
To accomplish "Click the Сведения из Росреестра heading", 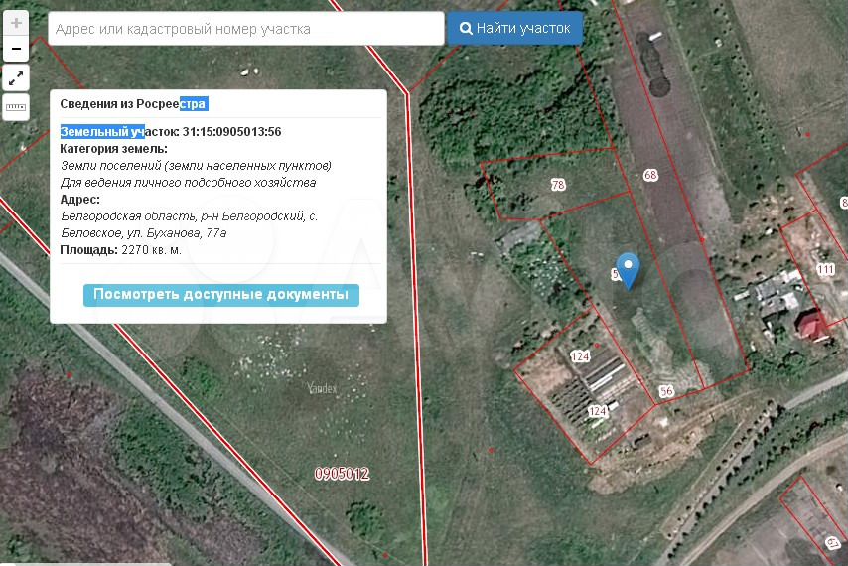I will [133, 104].
